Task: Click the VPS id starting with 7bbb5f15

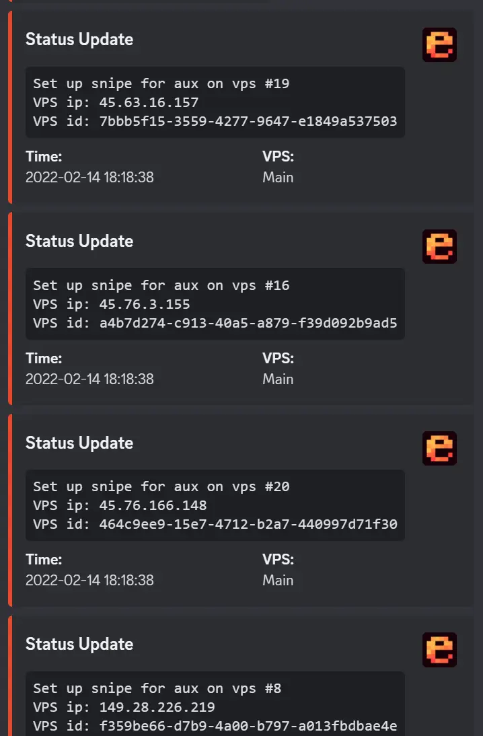Action: [x=215, y=121]
